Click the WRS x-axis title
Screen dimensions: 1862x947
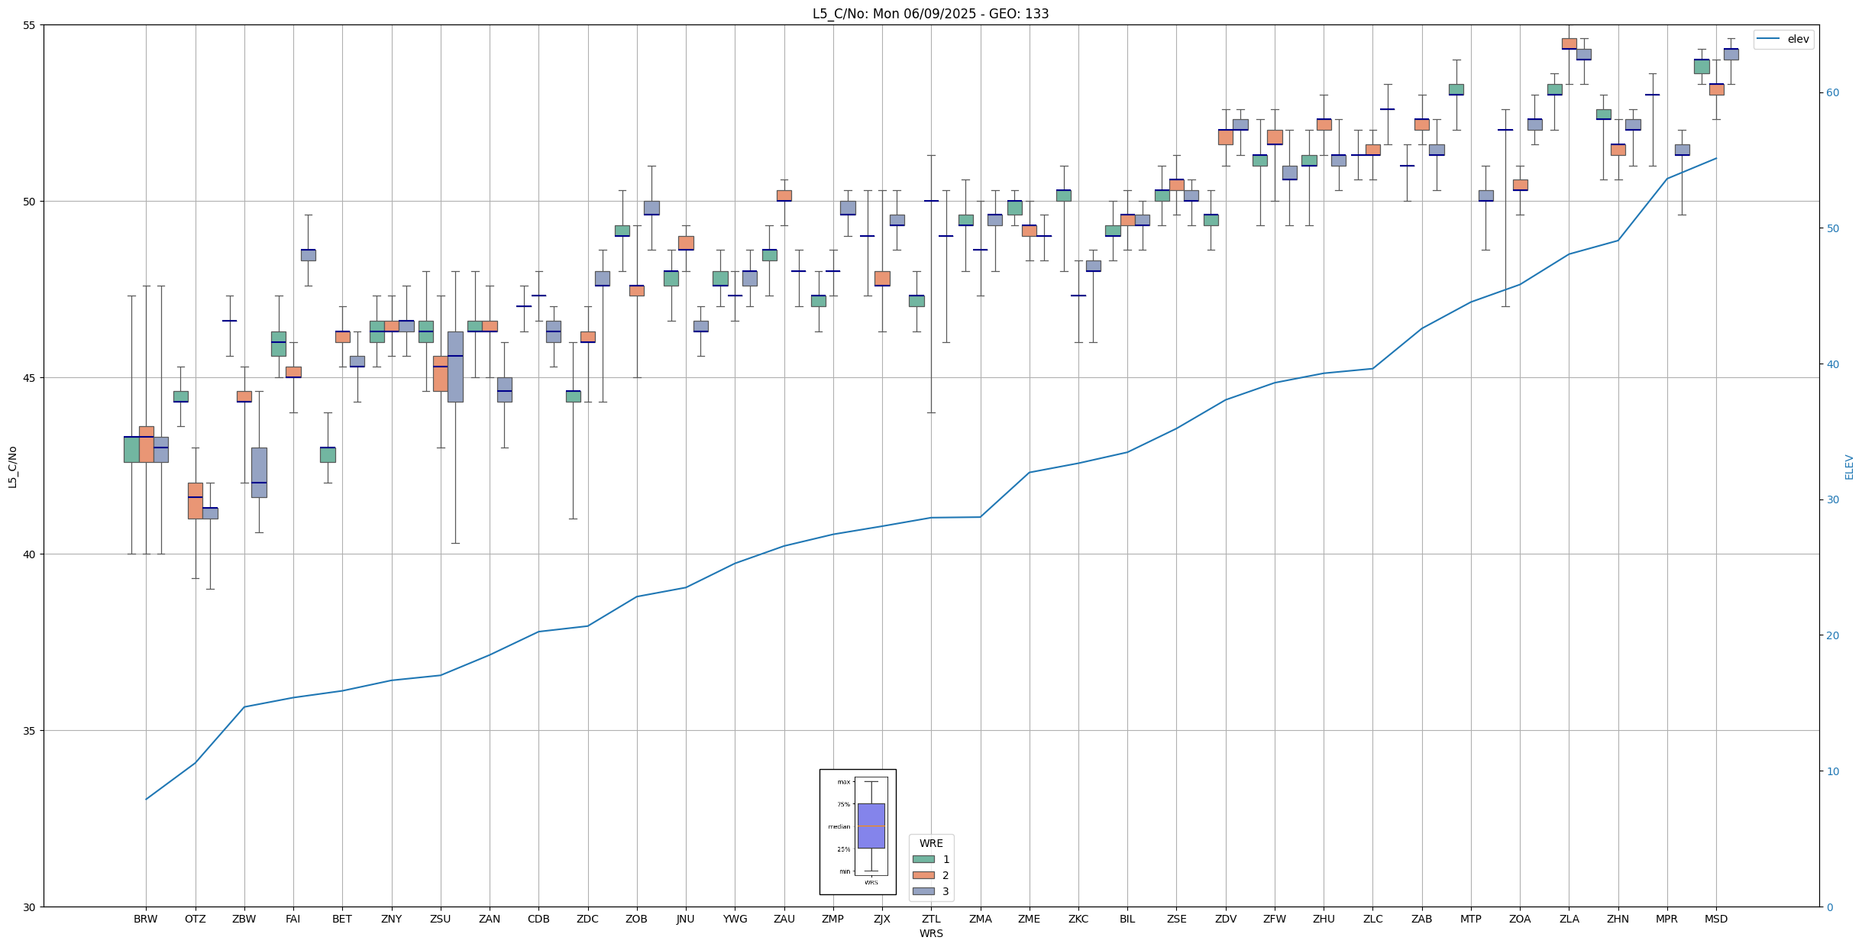pos(930,933)
